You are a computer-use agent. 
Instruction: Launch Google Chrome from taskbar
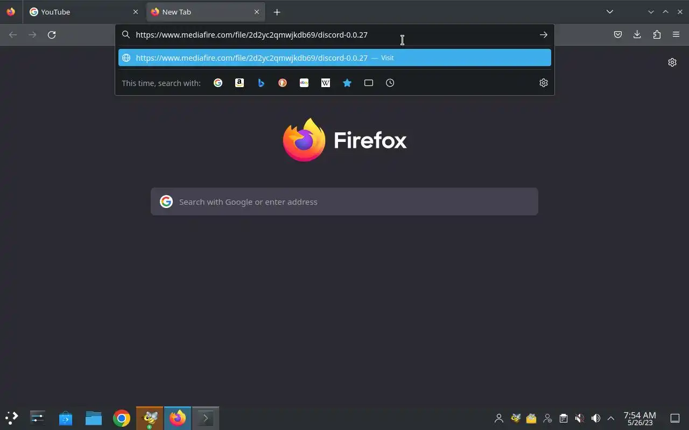click(122, 418)
